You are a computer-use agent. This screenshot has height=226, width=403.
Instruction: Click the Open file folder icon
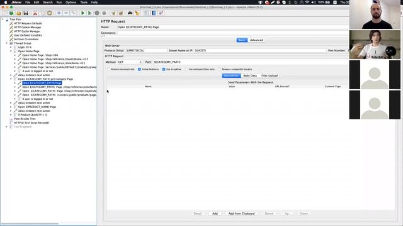[18, 13]
